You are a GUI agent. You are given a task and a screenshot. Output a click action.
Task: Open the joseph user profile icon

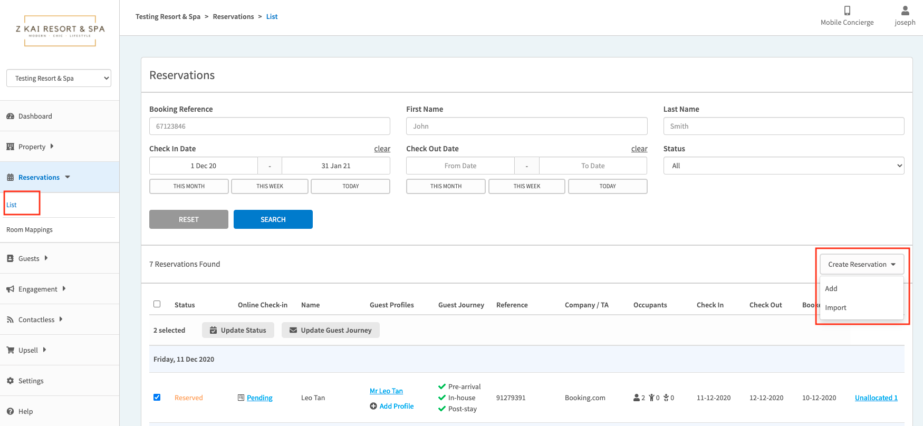pos(905,11)
